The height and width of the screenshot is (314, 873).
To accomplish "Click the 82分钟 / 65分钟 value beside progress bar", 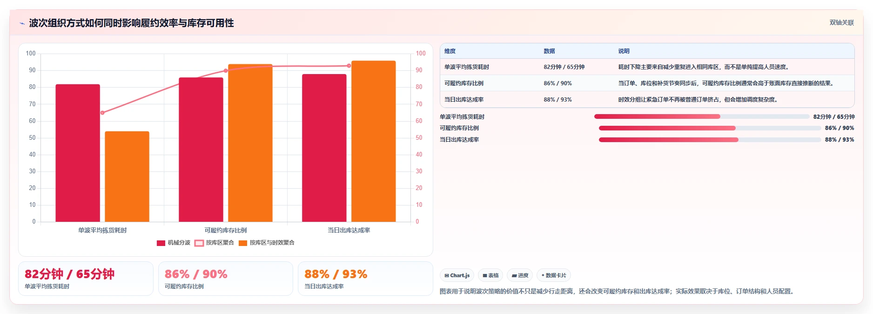I will pos(834,117).
